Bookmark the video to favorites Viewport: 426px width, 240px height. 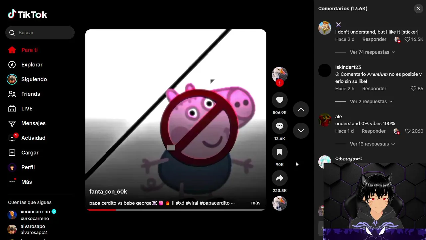coord(280,152)
